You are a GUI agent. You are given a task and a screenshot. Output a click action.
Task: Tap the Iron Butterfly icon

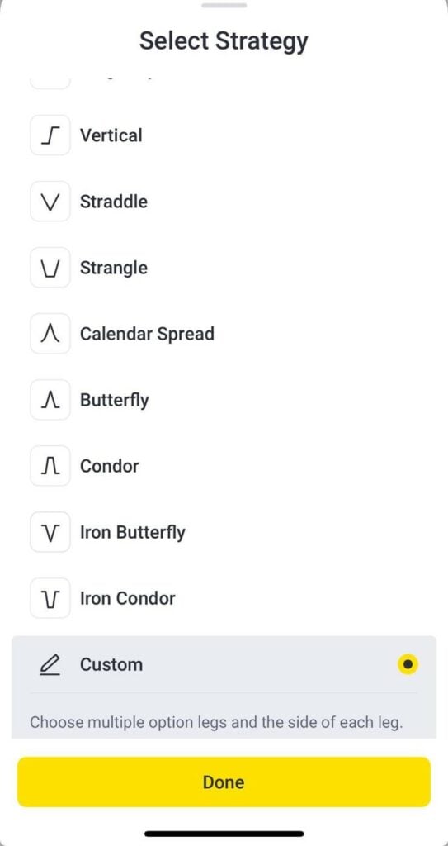(50, 533)
